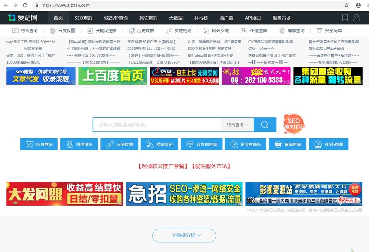Open ad link 2018年好项目，只需一个网站
This screenshot has height=252, width=369.
(x=151, y=49)
